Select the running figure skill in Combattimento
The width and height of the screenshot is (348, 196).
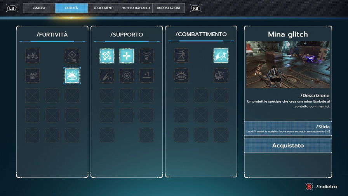[181, 56]
